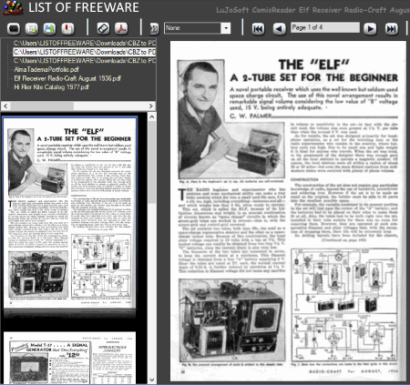Click the rotate page icon
Image resolution: width=410 pixels, height=385 pixels.
click(103, 28)
